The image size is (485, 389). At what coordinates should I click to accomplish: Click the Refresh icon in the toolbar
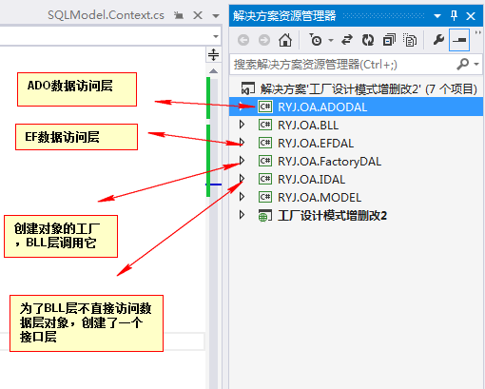368,40
